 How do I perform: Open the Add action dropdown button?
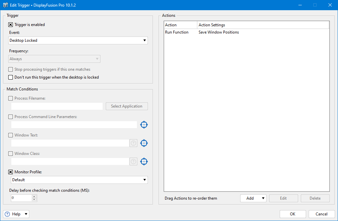click(253, 198)
